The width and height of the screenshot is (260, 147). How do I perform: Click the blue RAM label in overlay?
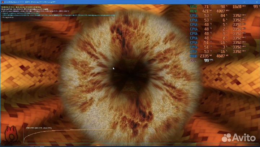point(194,56)
